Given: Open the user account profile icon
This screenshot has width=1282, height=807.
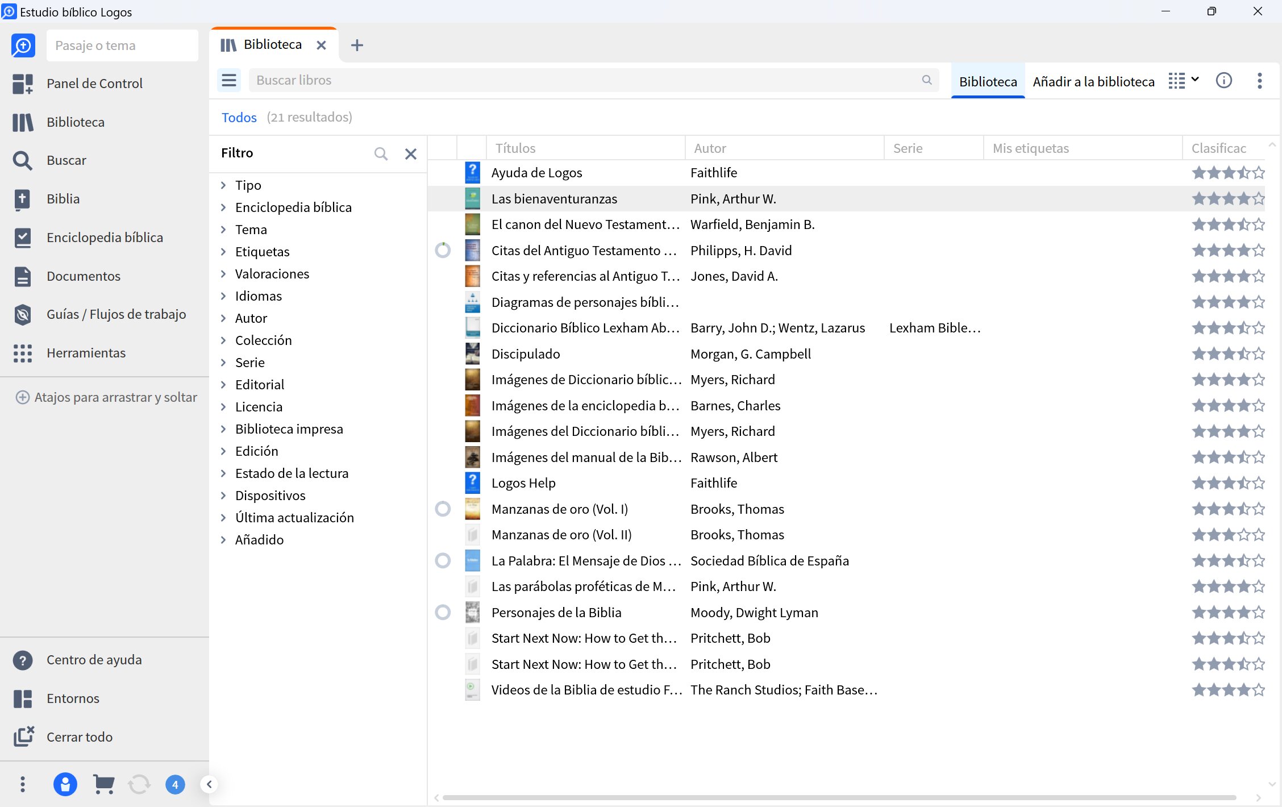Looking at the screenshot, I should click(x=65, y=785).
